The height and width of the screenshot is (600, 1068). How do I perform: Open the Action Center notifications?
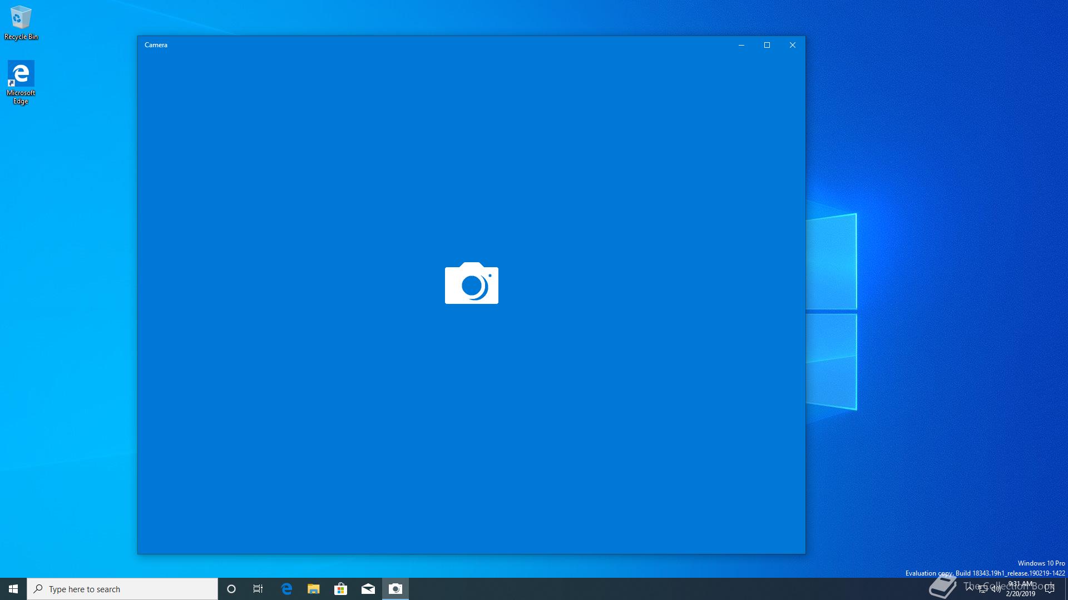(1050, 589)
